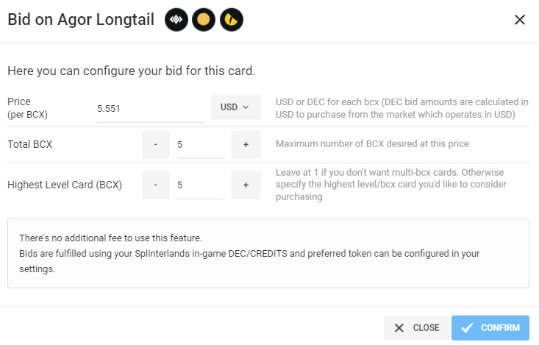Open the USD currency dropdown
539x345 pixels.
[x=236, y=107]
